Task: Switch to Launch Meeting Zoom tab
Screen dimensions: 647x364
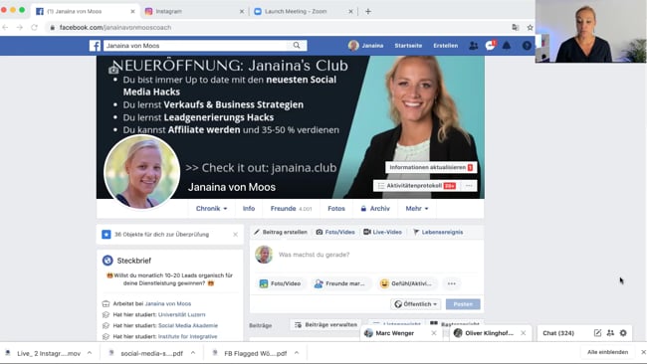Action: pyautogui.click(x=303, y=12)
